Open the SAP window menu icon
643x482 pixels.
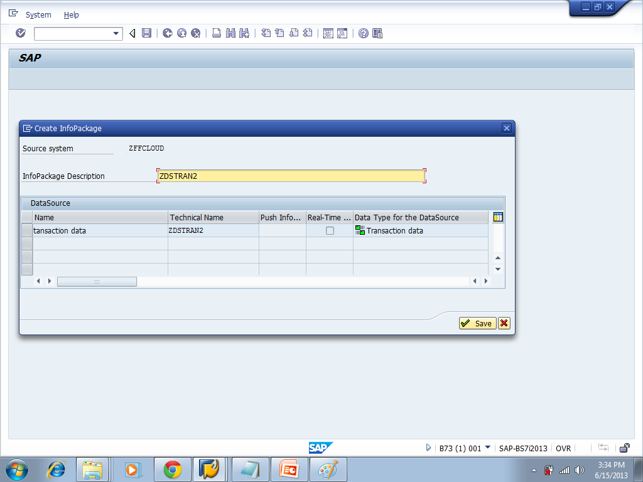pos(13,14)
